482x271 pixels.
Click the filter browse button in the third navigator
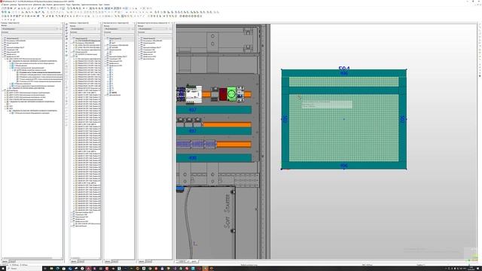point(133,29)
